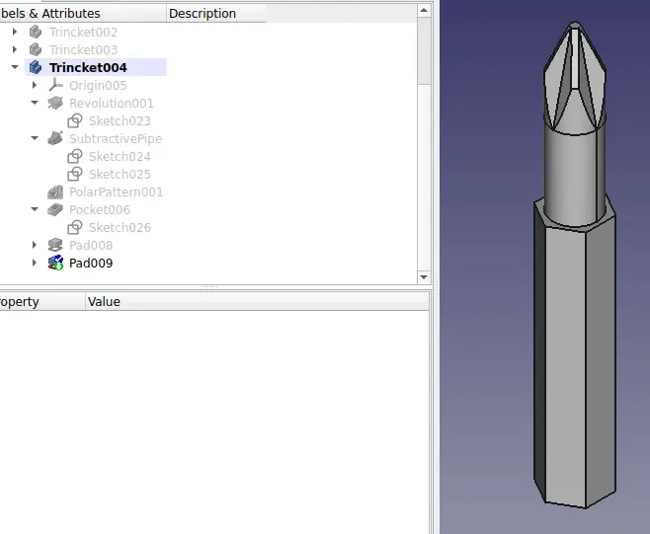Click the Sketch023 sketch icon

[x=75, y=121]
